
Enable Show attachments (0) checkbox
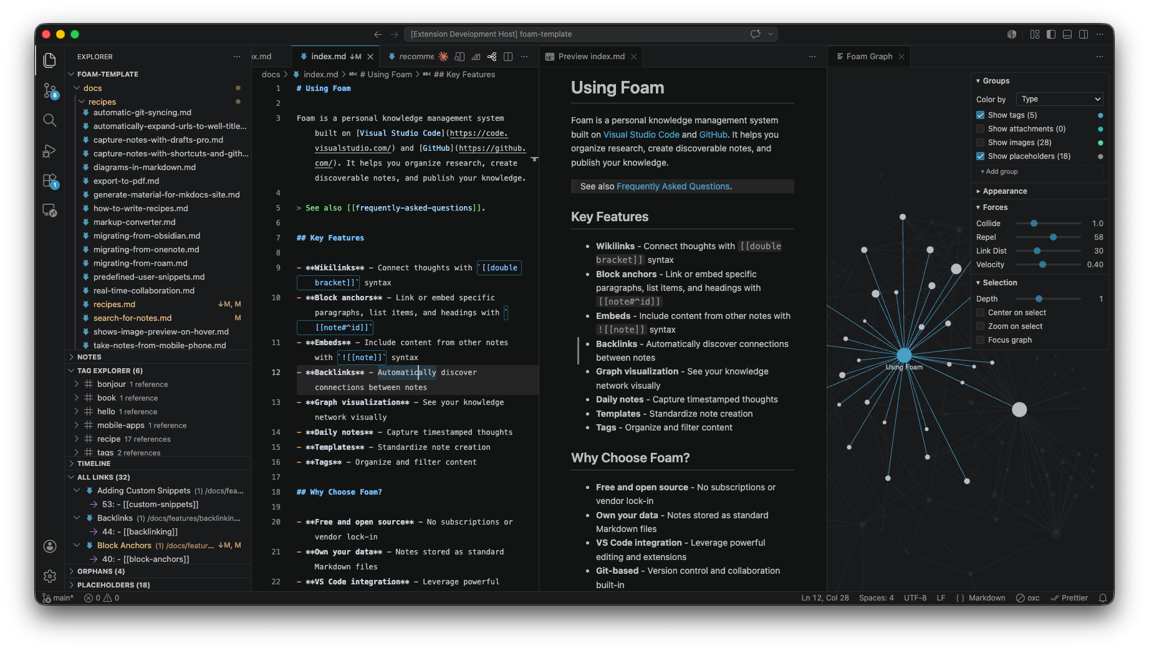(980, 129)
